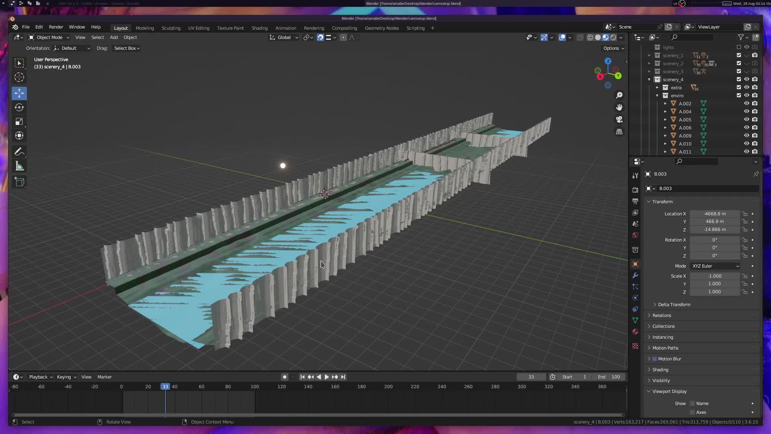Expand the Delta Transform panel
The width and height of the screenshot is (771, 434).
tap(674, 305)
